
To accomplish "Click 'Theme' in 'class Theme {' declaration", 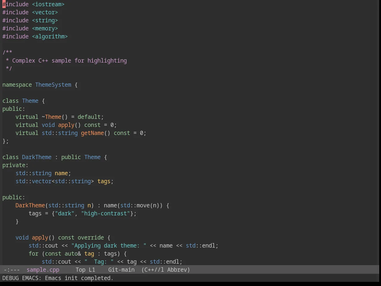I will coord(30,101).
